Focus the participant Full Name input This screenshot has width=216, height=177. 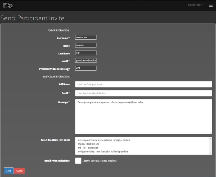click(x=143, y=84)
